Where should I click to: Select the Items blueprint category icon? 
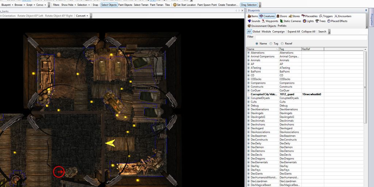point(250,16)
